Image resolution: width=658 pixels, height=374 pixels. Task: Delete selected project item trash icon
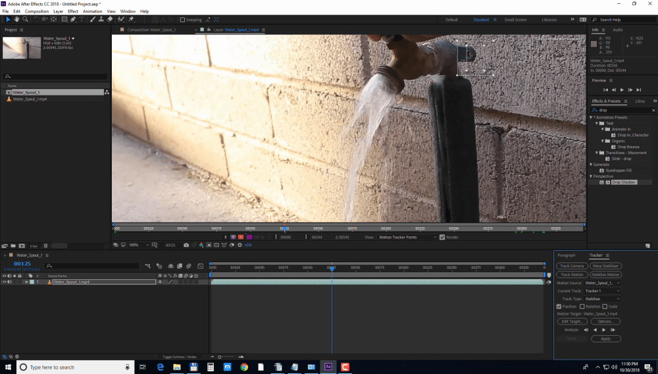click(46, 246)
